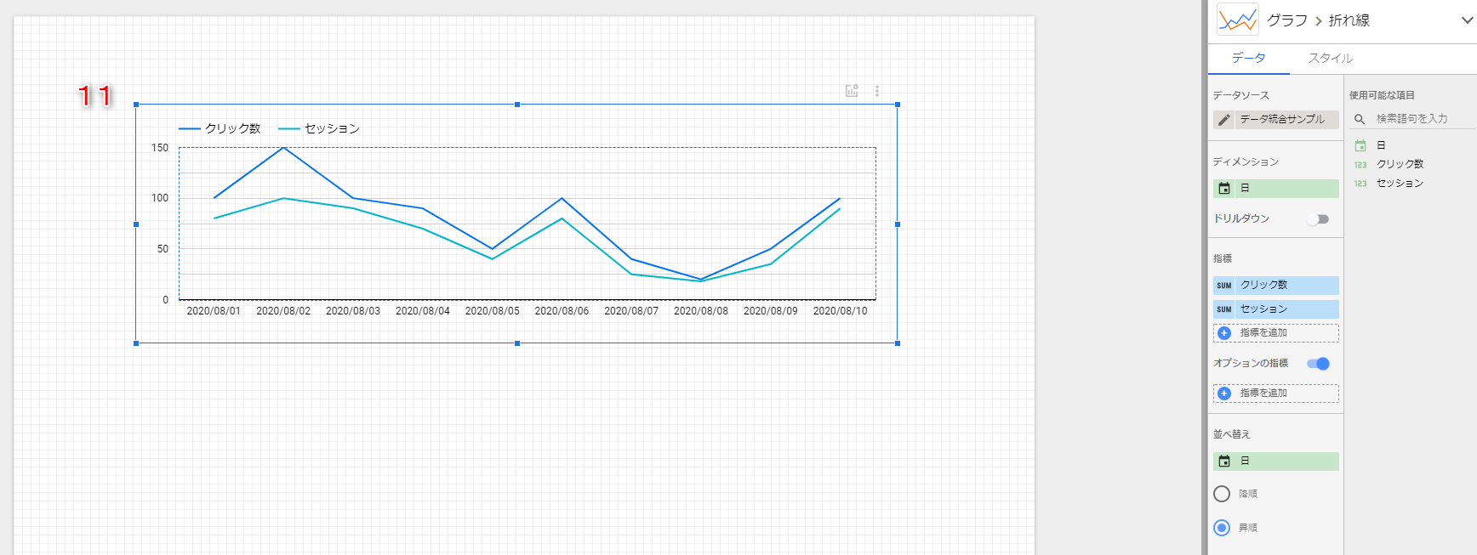The height and width of the screenshot is (555, 1477).
Task: Select the 昇順 radio button
Action: [1222, 528]
